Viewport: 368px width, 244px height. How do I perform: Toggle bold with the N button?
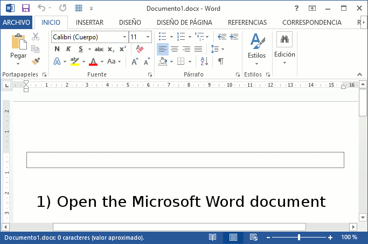tap(57, 49)
